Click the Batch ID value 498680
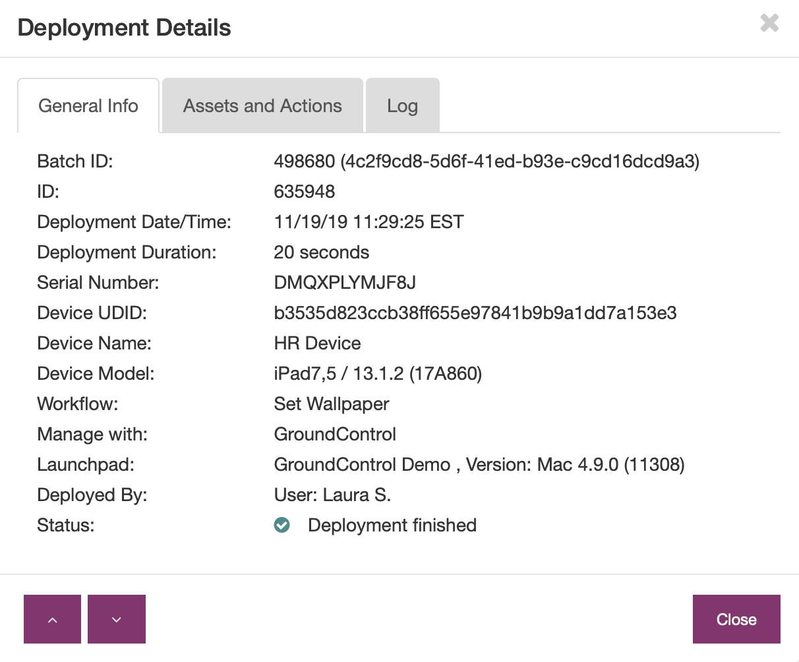Viewport: 799px width, 662px height. tap(304, 162)
